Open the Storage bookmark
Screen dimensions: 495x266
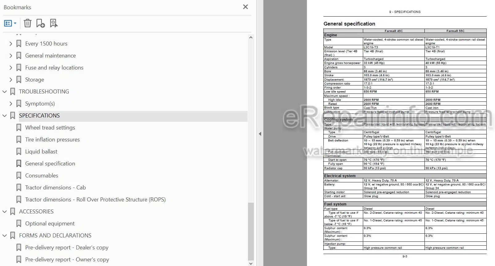[34, 80]
